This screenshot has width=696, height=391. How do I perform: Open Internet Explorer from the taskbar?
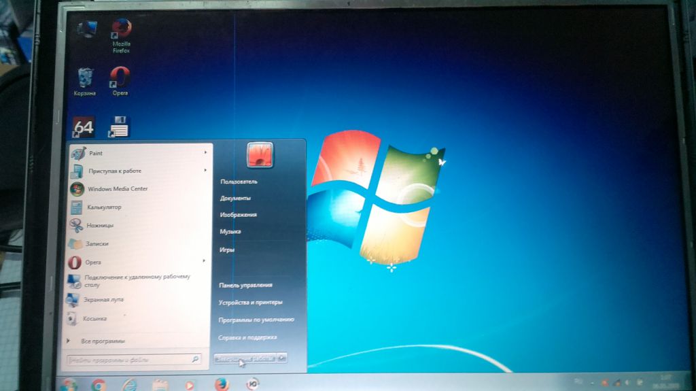point(129,385)
